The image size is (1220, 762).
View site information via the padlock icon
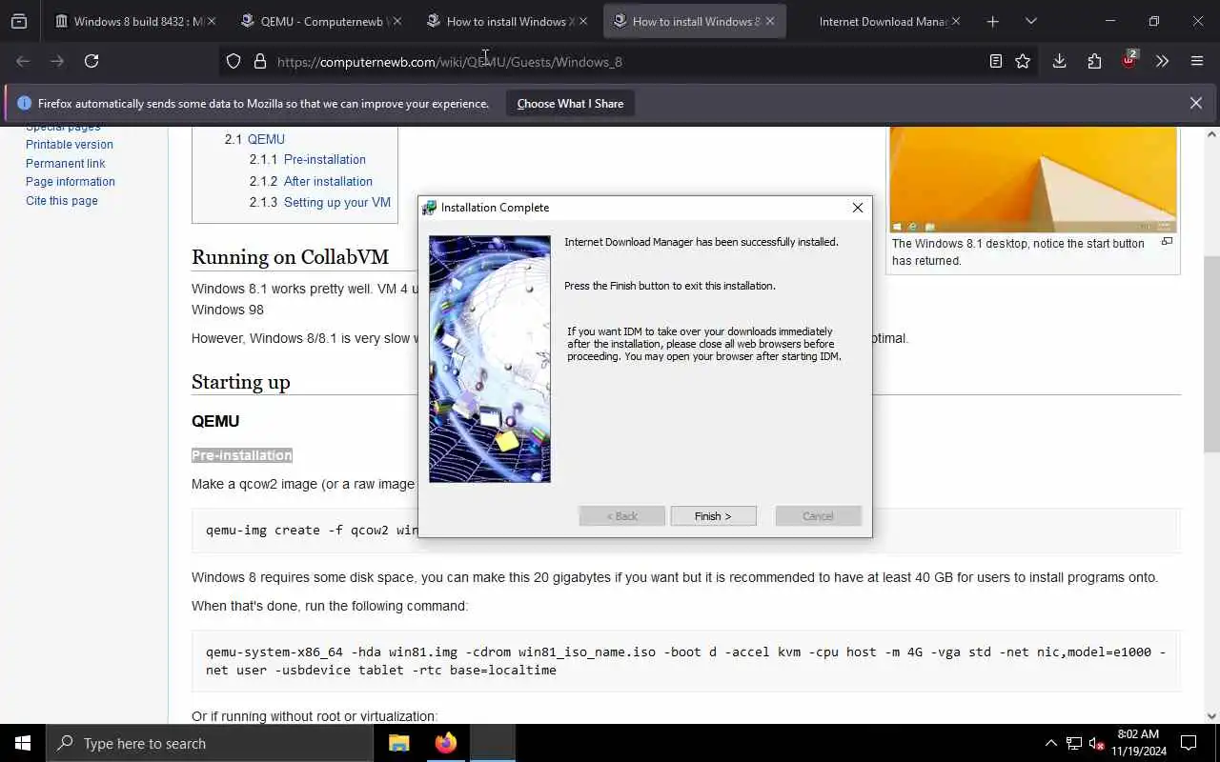(x=259, y=61)
